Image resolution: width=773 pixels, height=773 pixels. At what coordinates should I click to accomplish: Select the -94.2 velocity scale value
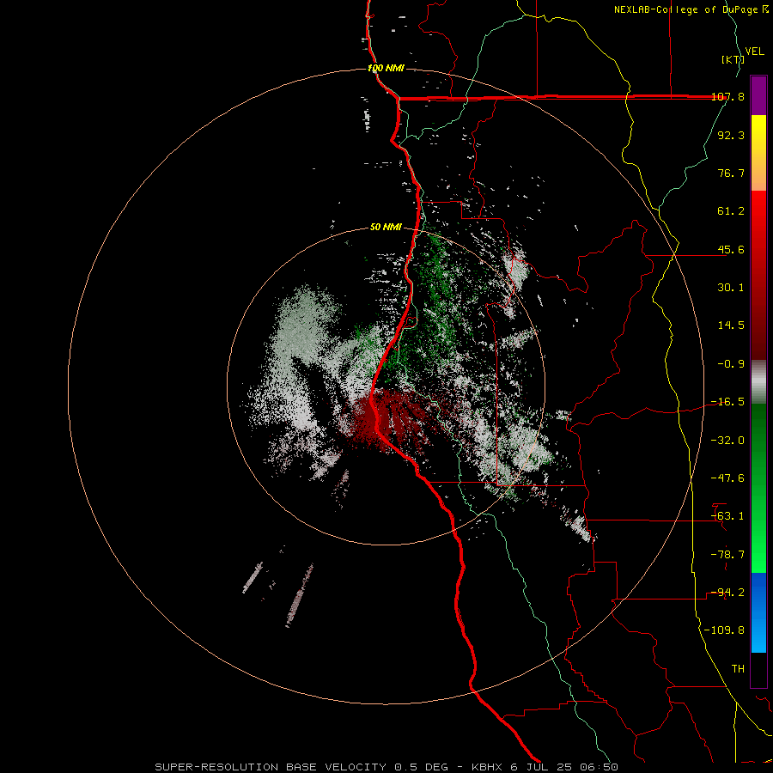click(x=727, y=593)
